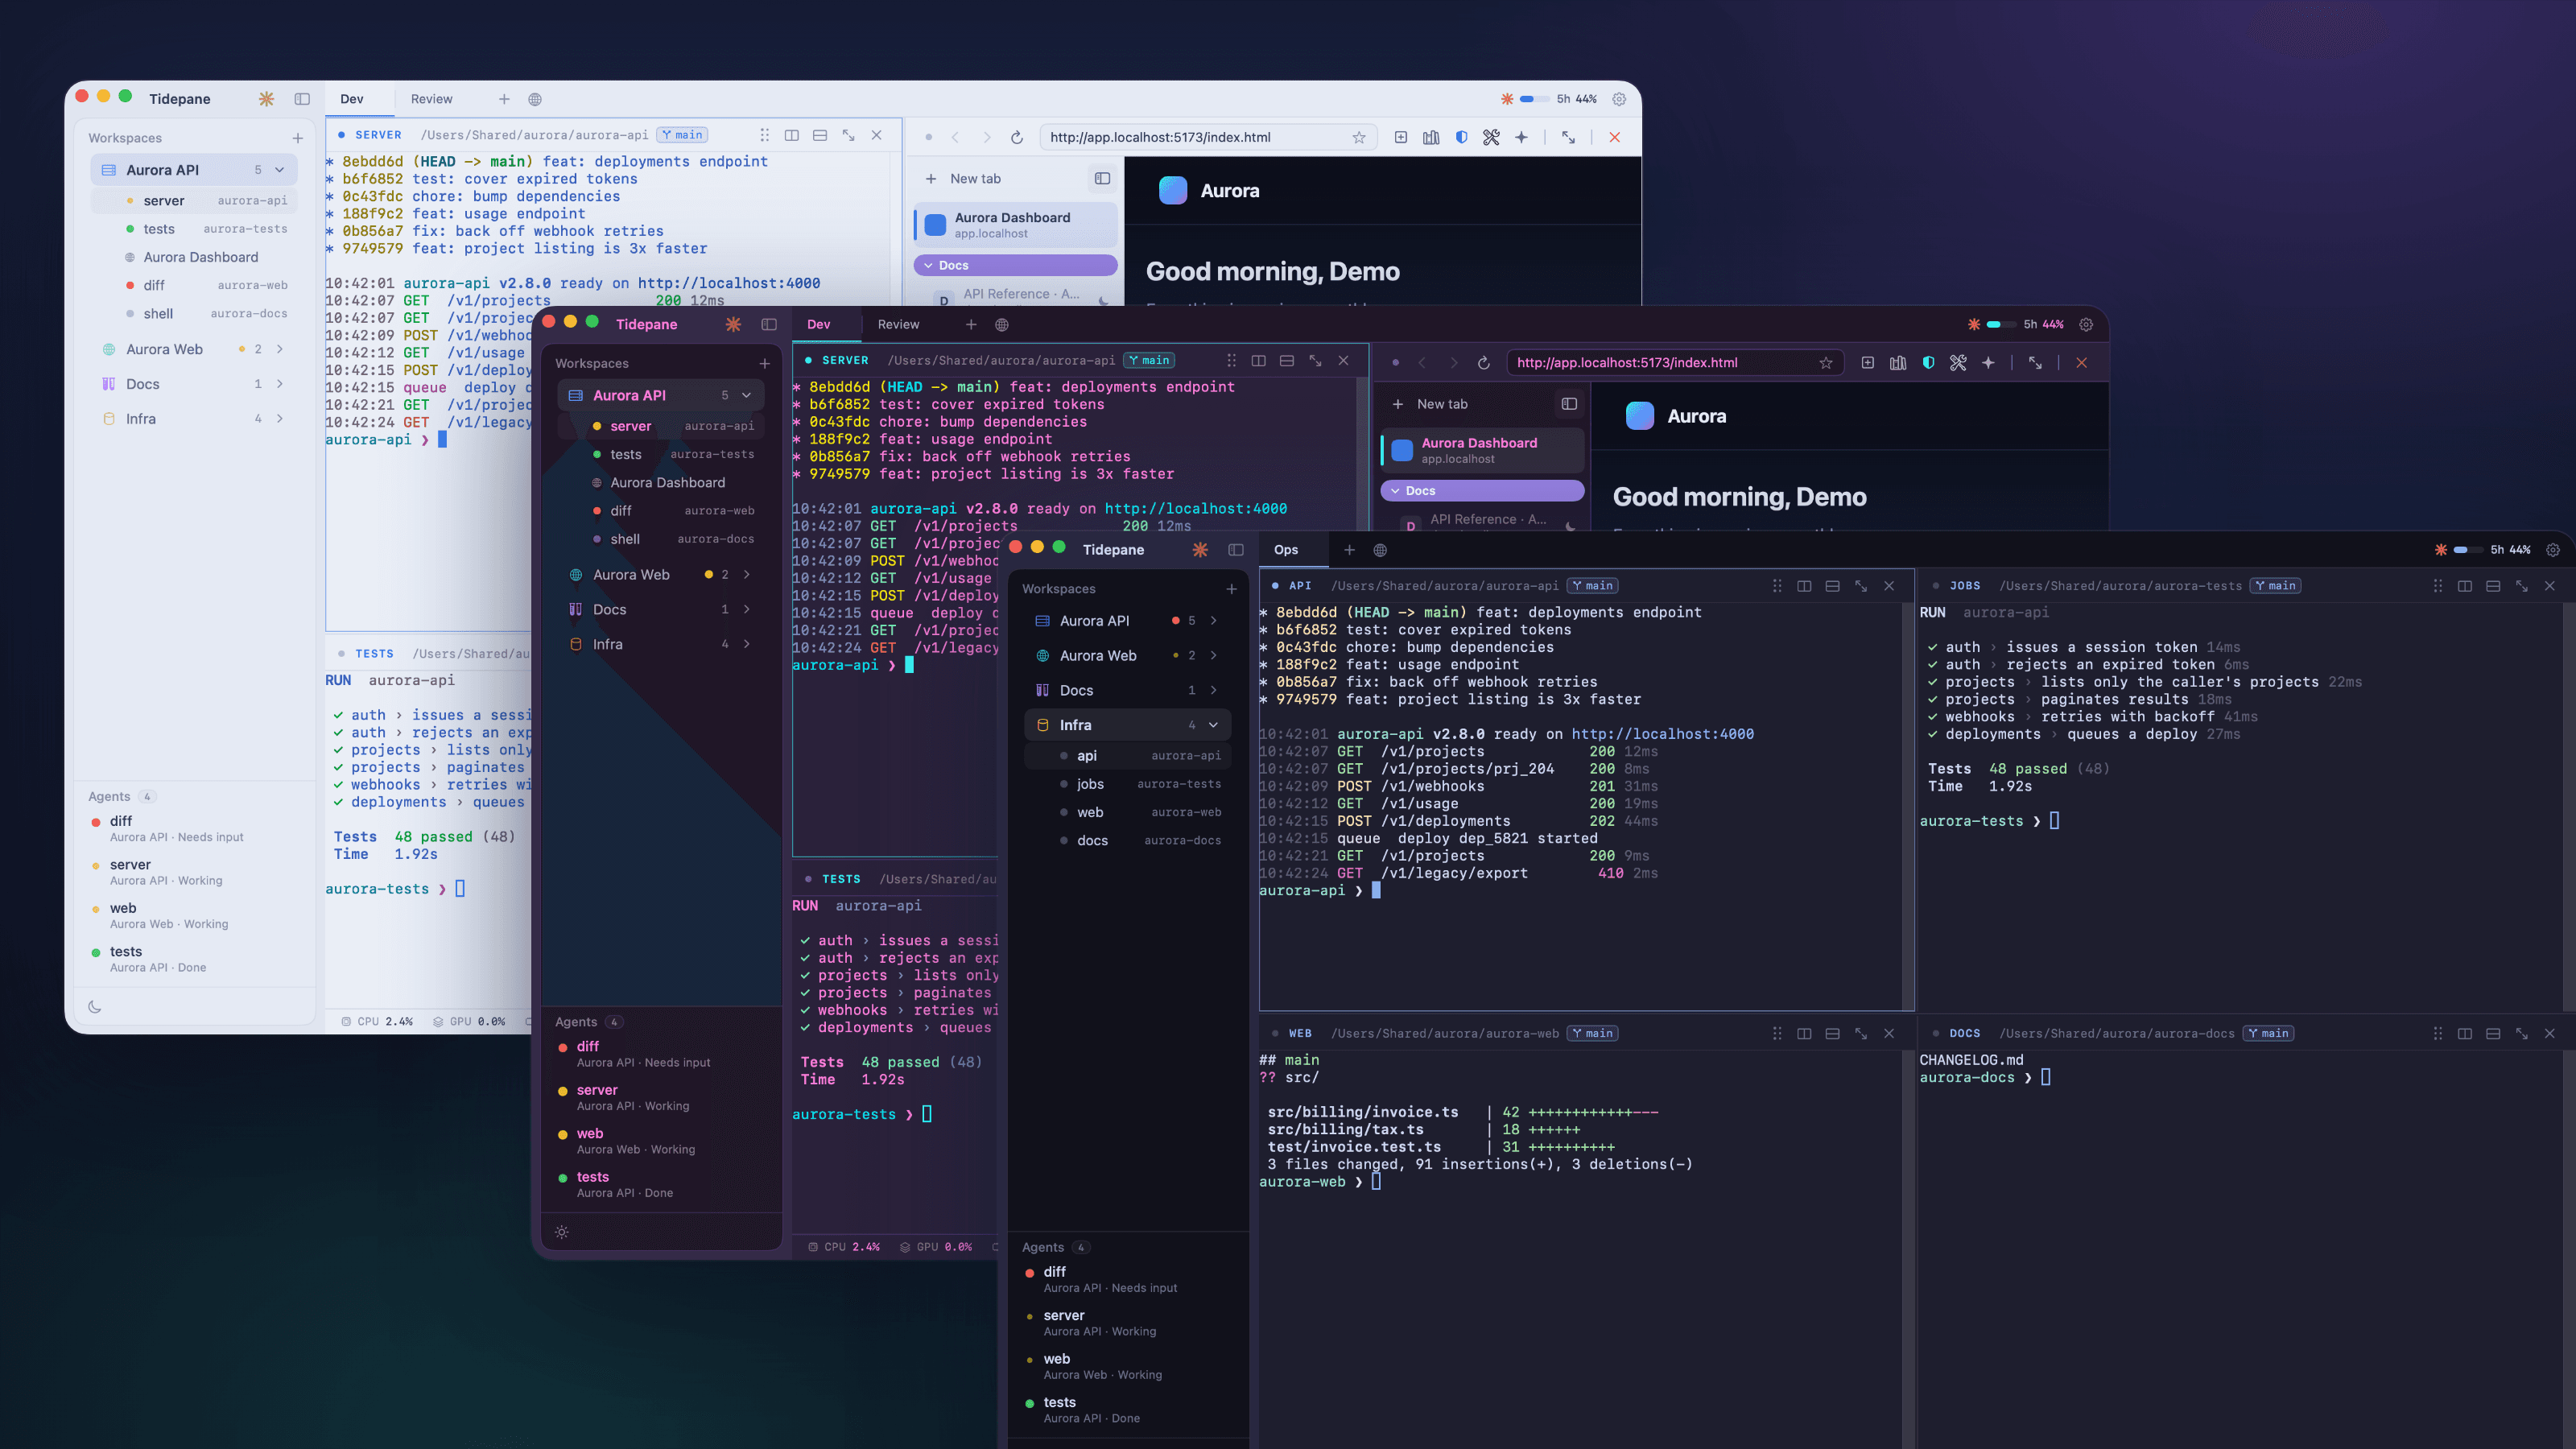Select the Ops tab in front window
Viewport: 2576px width, 1449px height.
point(1286,550)
